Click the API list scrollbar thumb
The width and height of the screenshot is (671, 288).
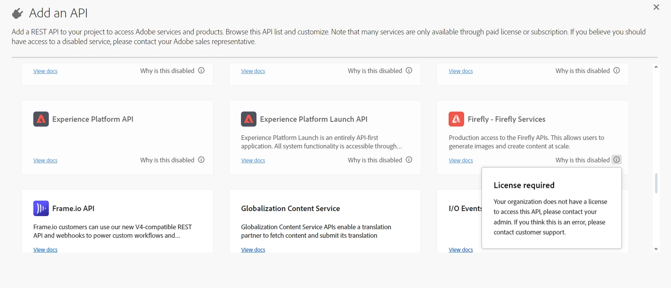(656, 183)
